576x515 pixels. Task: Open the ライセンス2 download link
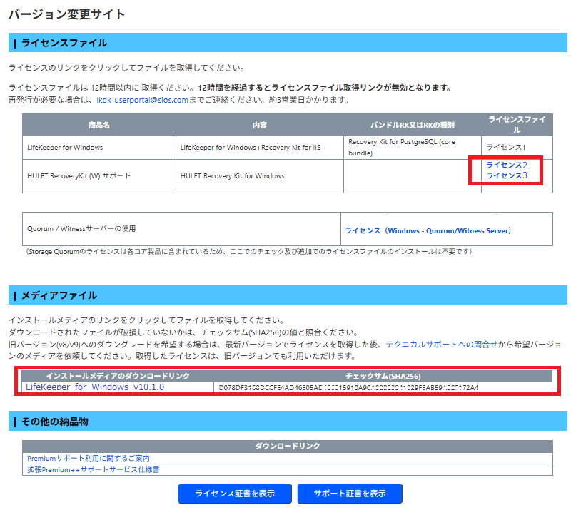[507, 165]
